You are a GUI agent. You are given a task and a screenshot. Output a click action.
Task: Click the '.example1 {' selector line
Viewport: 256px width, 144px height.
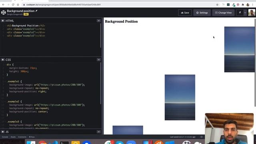(14, 81)
